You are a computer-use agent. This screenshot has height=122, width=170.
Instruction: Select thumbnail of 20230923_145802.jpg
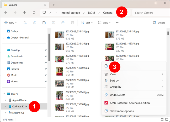60,71
